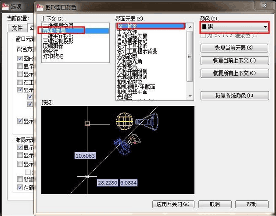Select 命令行 in the context list
Image resolution: width=276 pixels, height=216 pixels.
click(50, 51)
